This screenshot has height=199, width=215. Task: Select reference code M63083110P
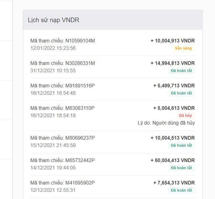tap(80, 108)
